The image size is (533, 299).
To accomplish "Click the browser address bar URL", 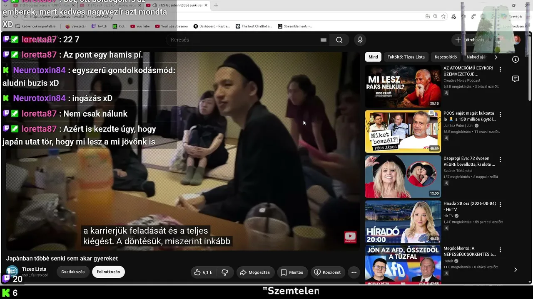I will [71, 17].
